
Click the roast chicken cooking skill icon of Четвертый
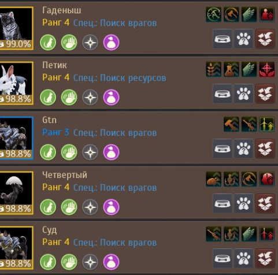[213, 179]
